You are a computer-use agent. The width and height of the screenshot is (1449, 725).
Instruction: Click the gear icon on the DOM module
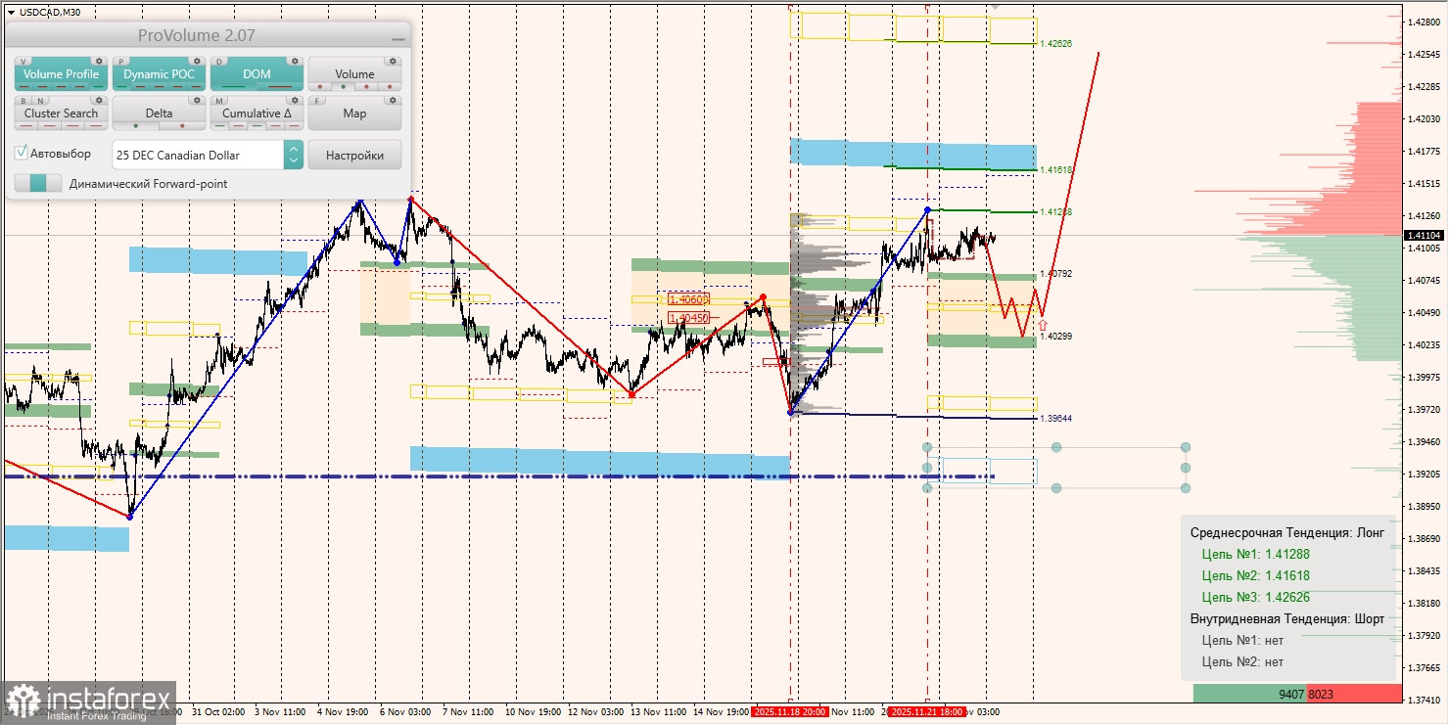(x=295, y=61)
